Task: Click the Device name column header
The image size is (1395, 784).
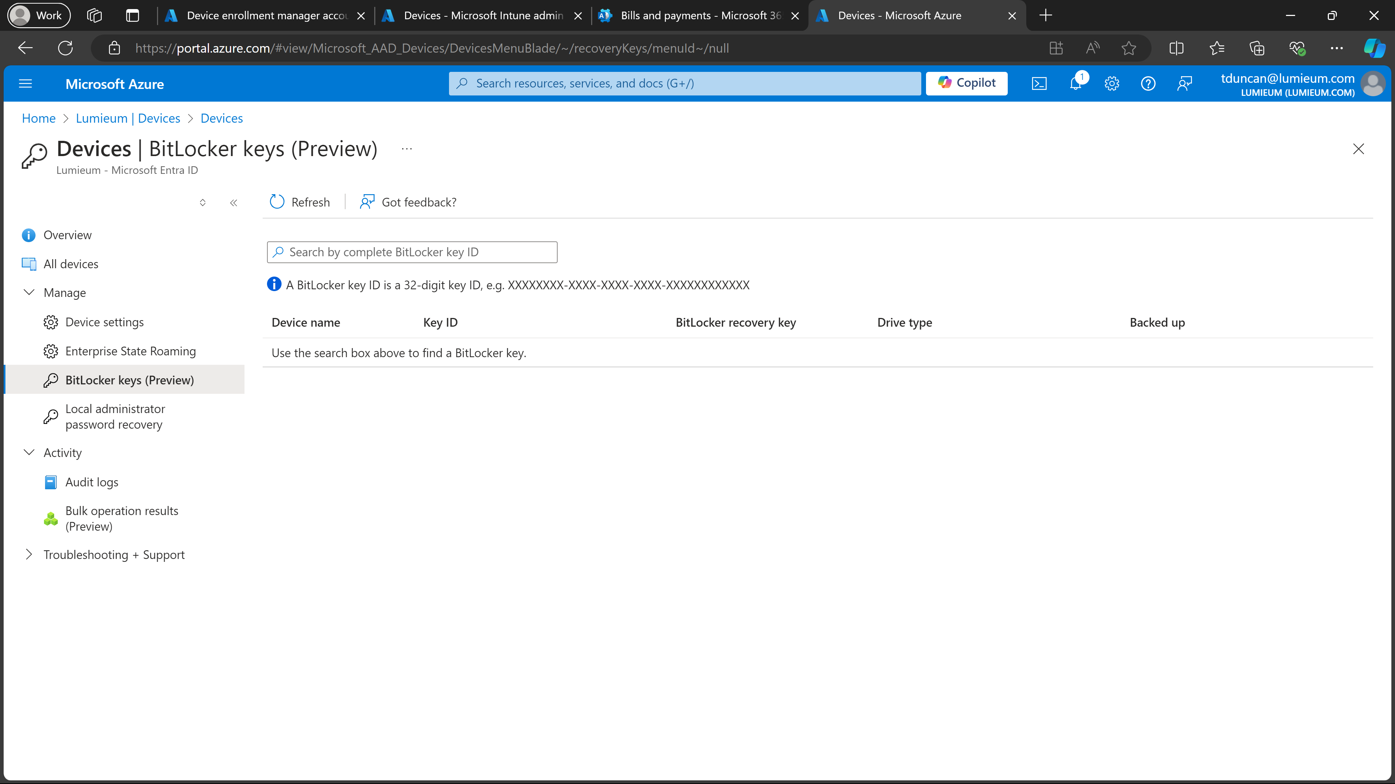Action: coord(306,322)
